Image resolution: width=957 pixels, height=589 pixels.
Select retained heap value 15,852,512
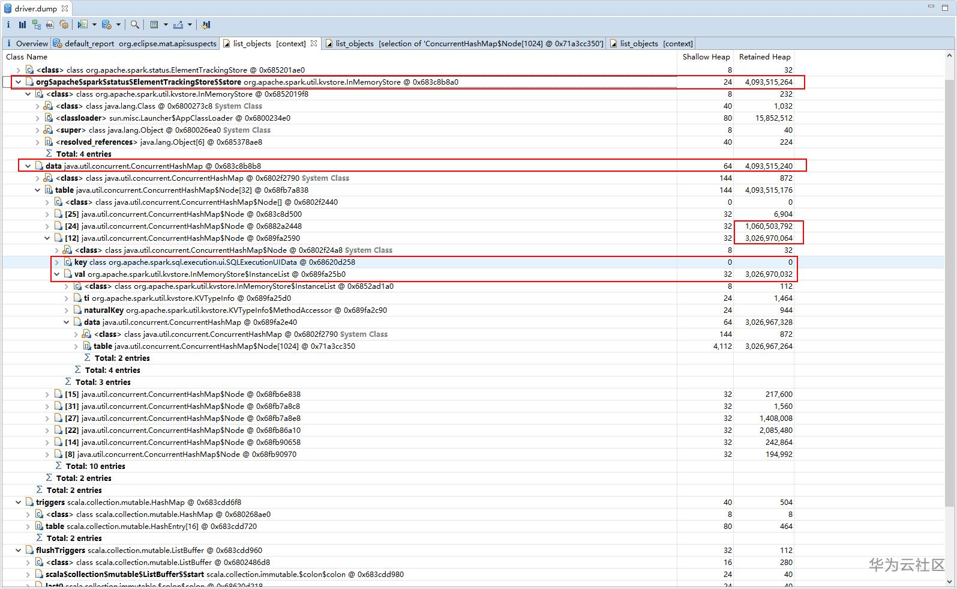774,118
